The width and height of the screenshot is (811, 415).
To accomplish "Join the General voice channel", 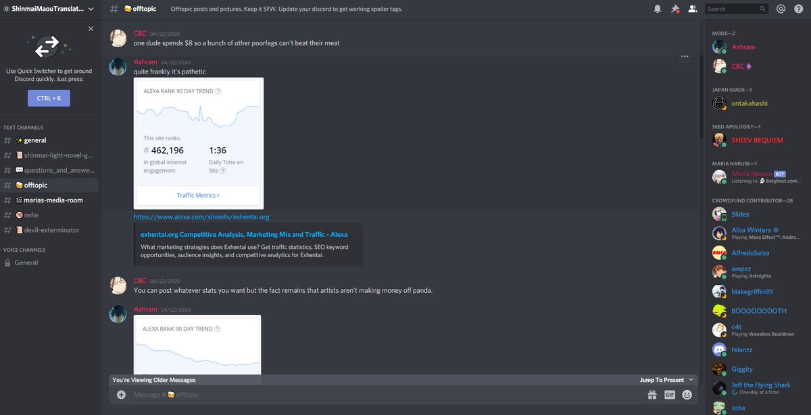I will pos(51,262).
